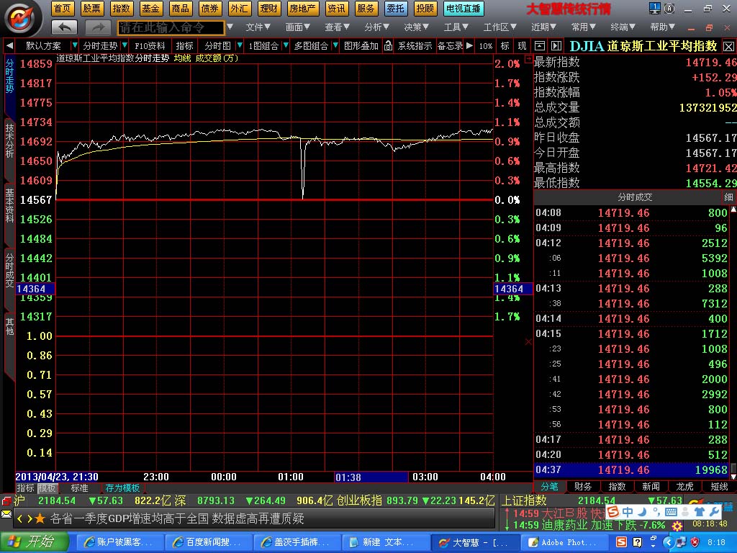Open the 文件 dropdown menu
Viewport: 737px width, 553px height.
tap(258, 27)
